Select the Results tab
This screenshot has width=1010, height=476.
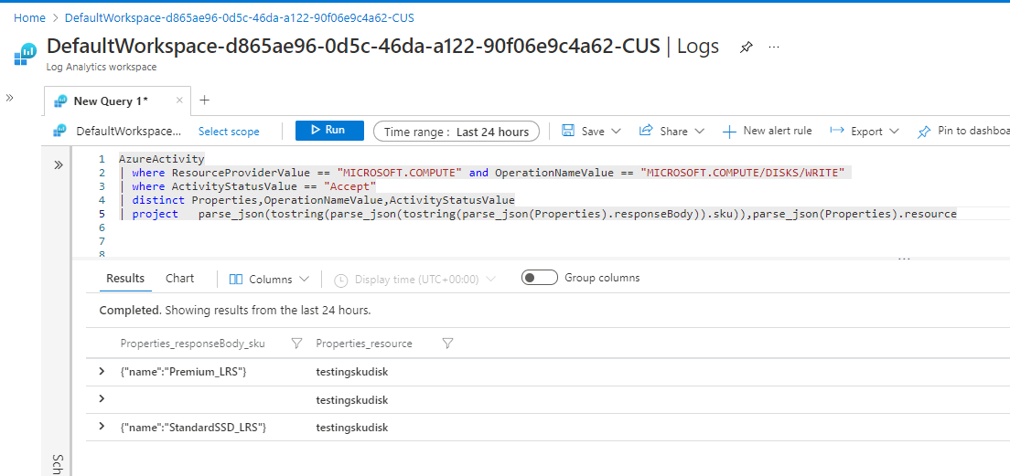(125, 279)
